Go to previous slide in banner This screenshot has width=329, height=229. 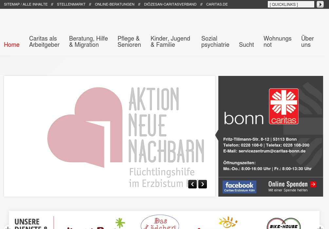pyautogui.click(x=192, y=184)
